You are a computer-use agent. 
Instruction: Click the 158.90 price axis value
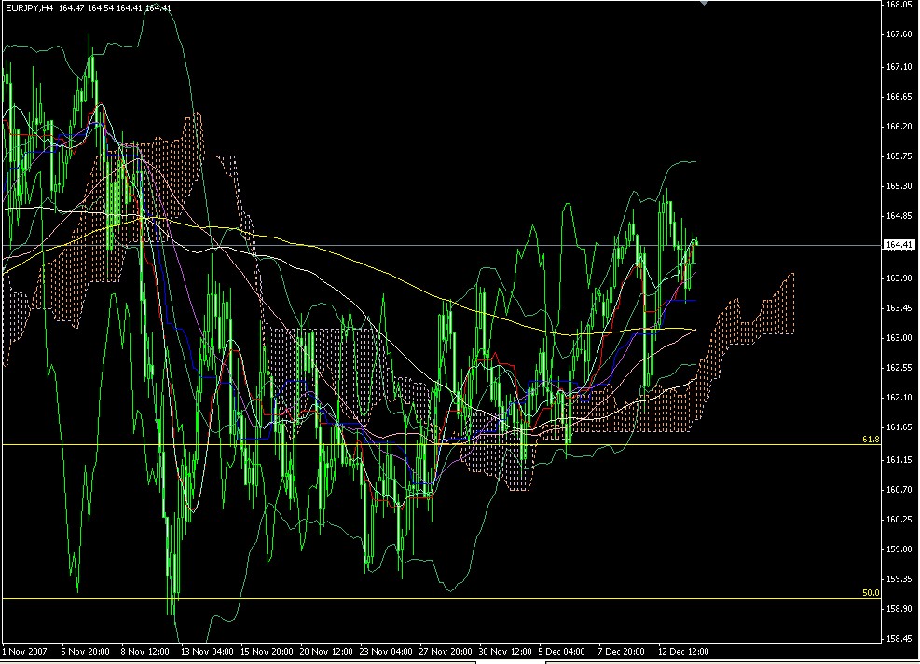[x=899, y=609]
